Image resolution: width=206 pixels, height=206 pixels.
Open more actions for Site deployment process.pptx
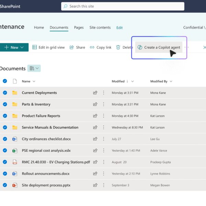(104, 185)
